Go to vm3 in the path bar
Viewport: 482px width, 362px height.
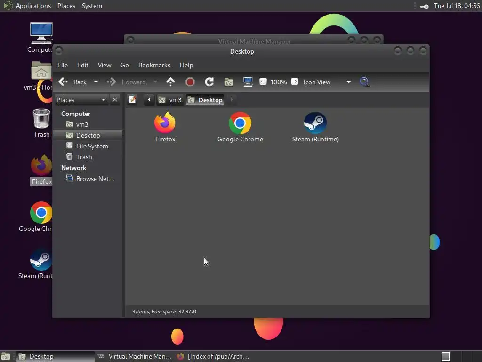[170, 100]
